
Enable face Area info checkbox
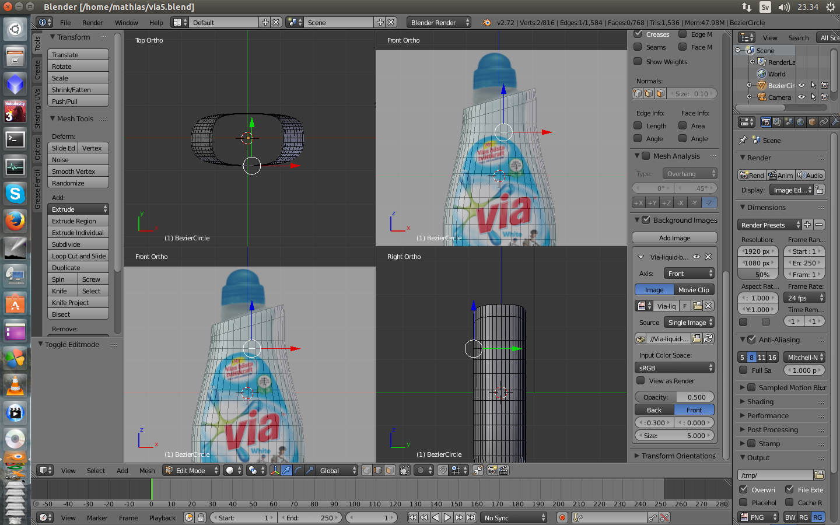coord(682,125)
